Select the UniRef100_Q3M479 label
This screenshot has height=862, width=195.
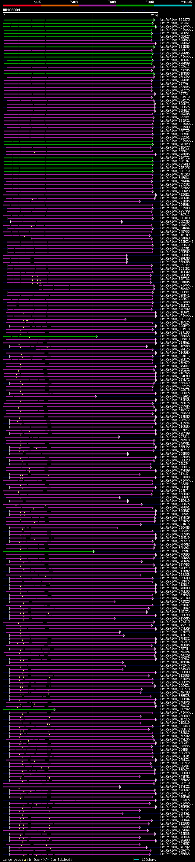pyautogui.click(x=175, y=363)
